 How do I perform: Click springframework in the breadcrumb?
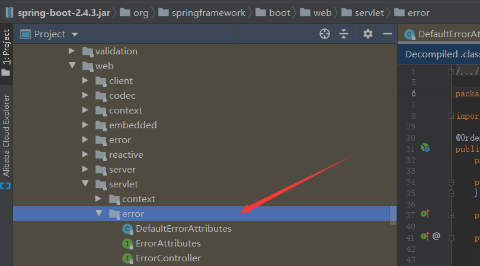(208, 13)
